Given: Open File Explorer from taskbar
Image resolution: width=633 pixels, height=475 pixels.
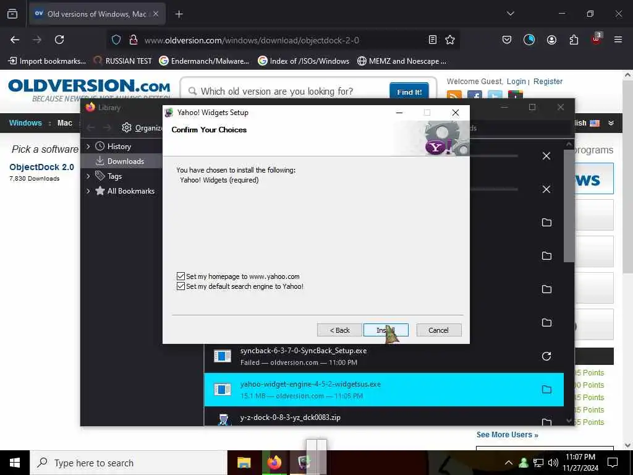Looking at the screenshot, I should point(244,463).
